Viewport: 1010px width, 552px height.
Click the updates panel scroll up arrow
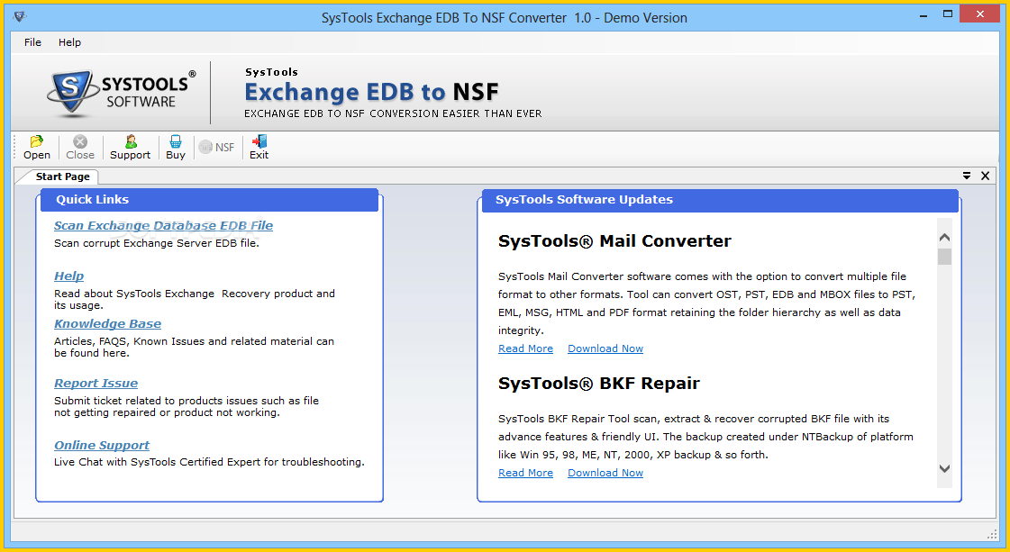pyautogui.click(x=944, y=238)
